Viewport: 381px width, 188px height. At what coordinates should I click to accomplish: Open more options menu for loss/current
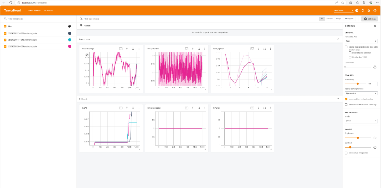click(205, 49)
